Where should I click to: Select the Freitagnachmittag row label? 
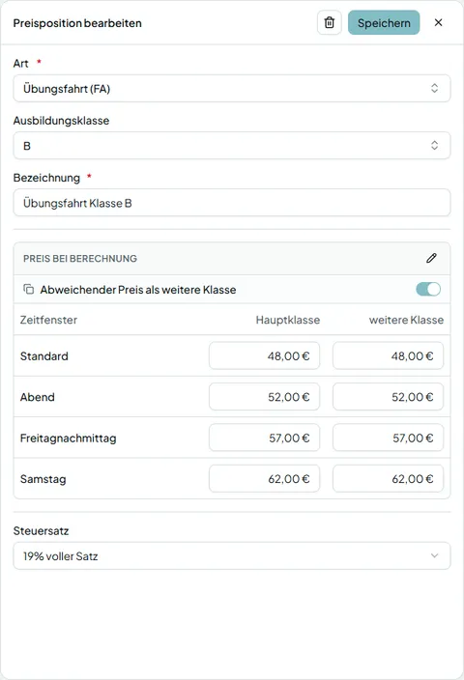[x=68, y=438]
